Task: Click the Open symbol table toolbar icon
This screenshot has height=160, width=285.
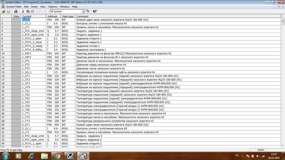Action: [3, 11]
